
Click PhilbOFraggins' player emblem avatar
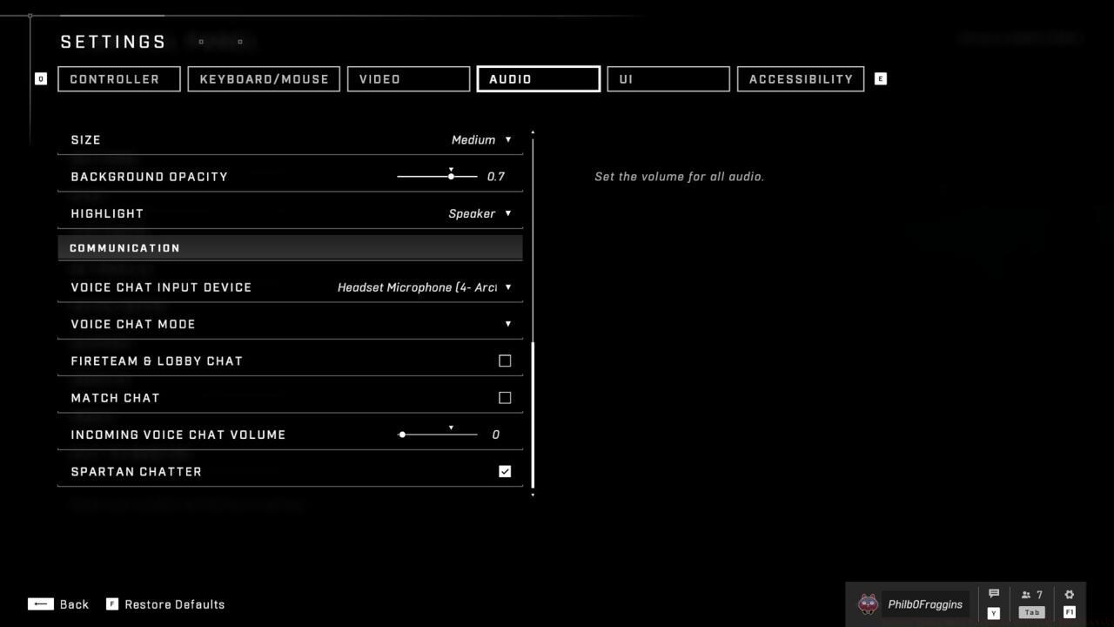pyautogui.click(x=867, y=603)
